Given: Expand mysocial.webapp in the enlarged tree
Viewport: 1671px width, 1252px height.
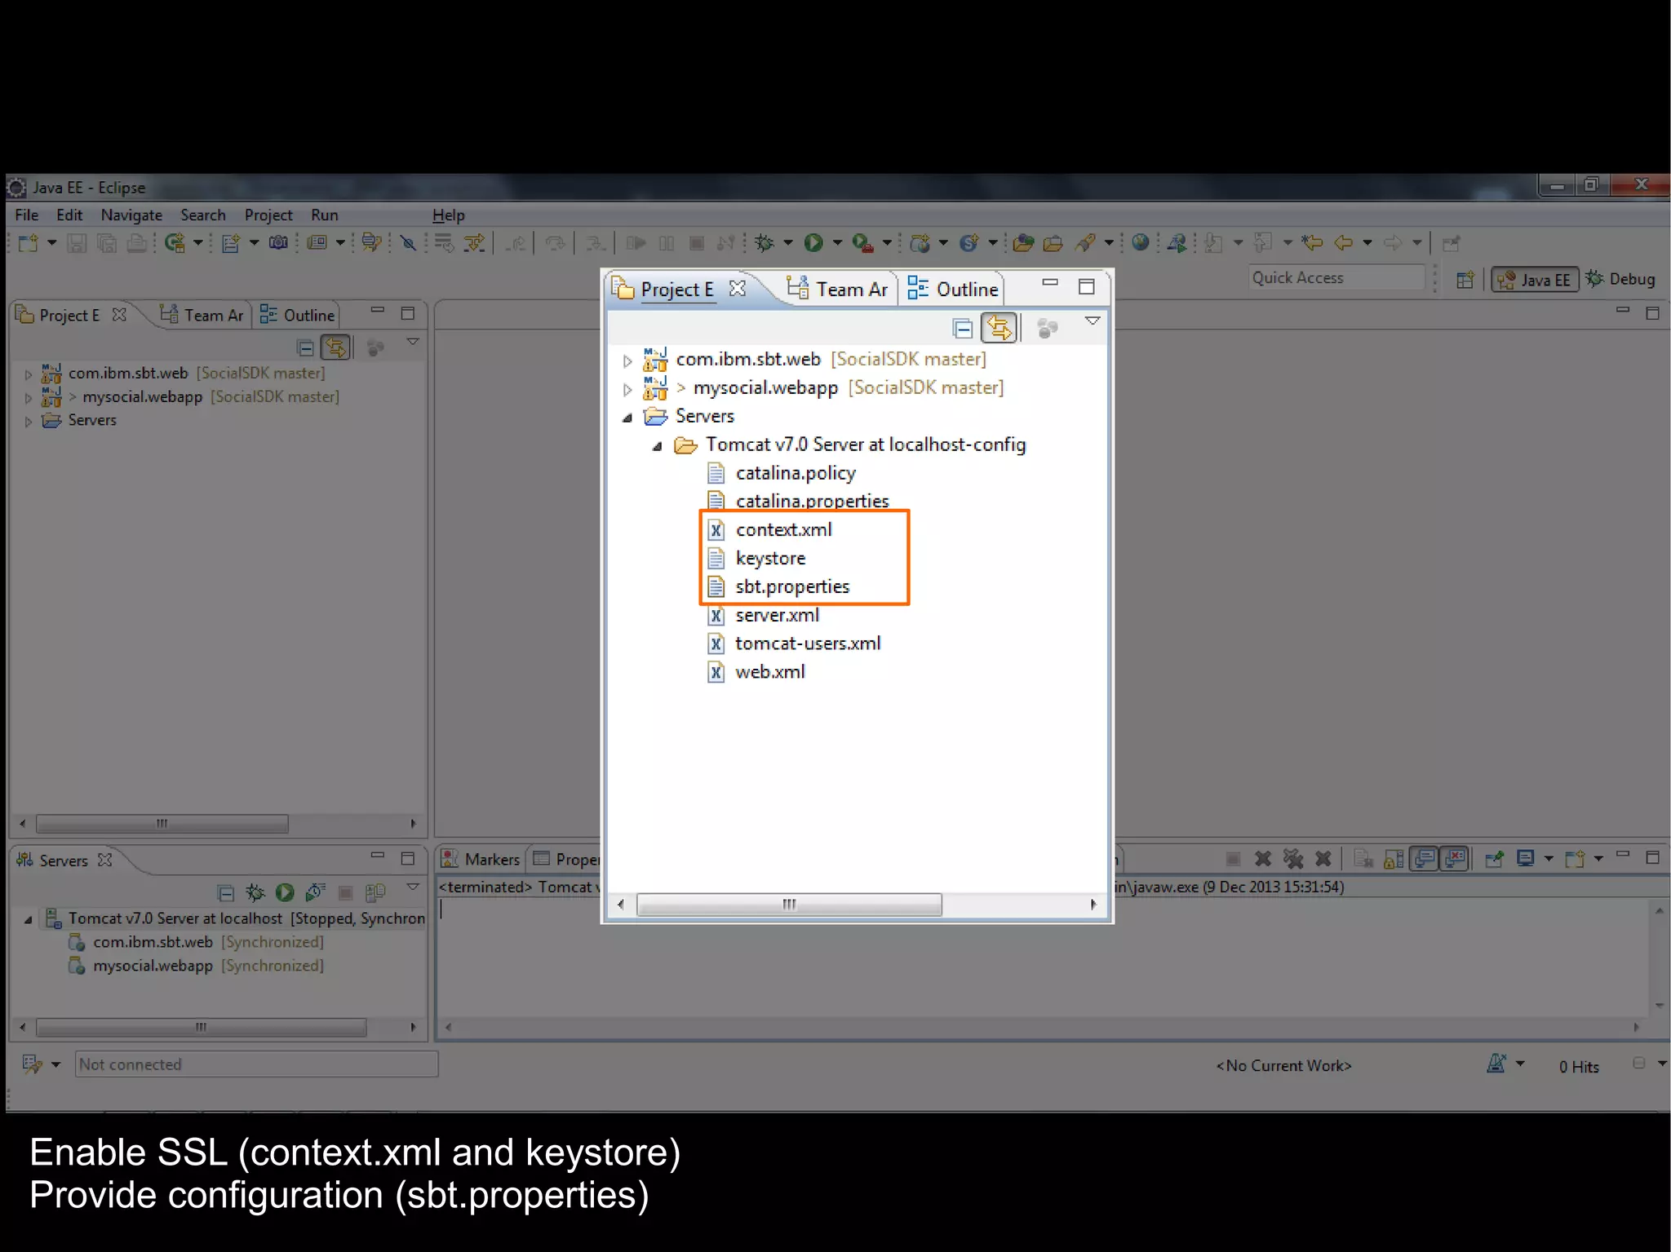Looking at the screenshot, I should tap(627, 389).
